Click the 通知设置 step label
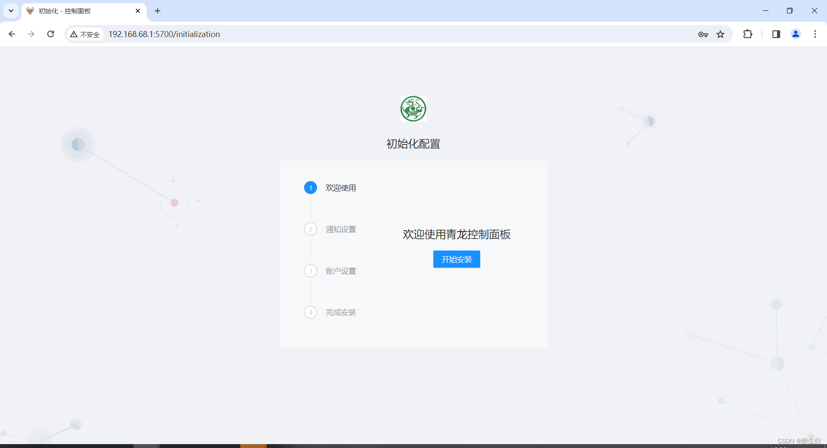The width and height of the screenshot is (827, 448). coord(341,229)
